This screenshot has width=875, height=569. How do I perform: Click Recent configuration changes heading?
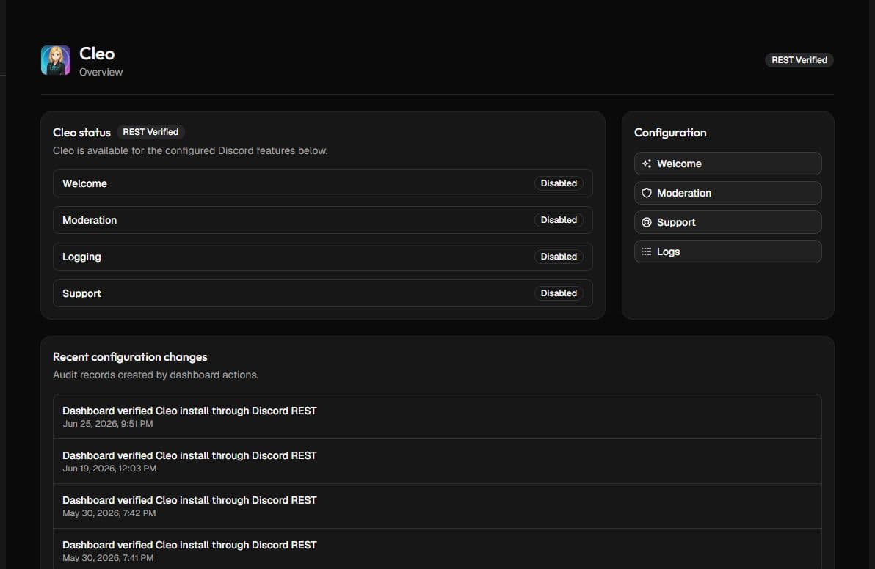[x=130, y=357]
